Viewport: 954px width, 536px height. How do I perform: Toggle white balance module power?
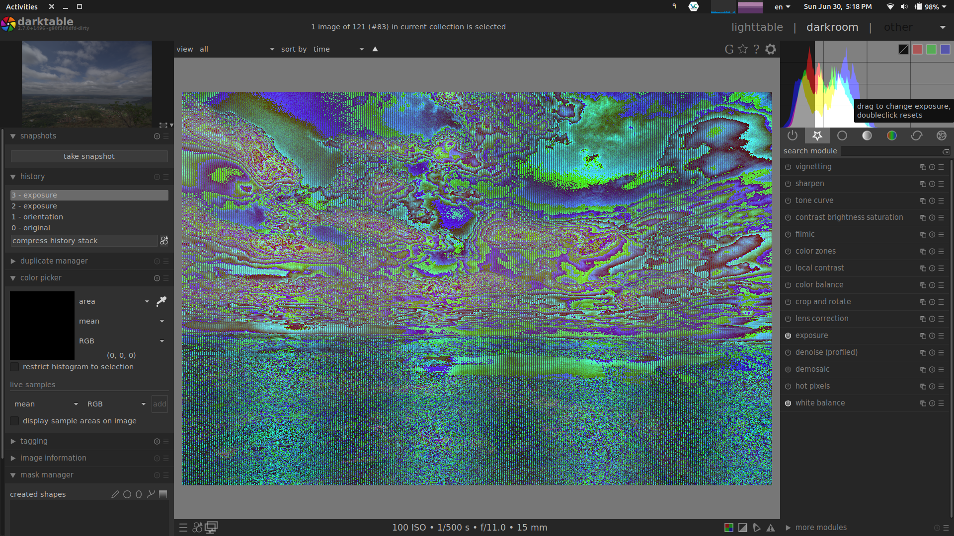(x=788, y=403)
